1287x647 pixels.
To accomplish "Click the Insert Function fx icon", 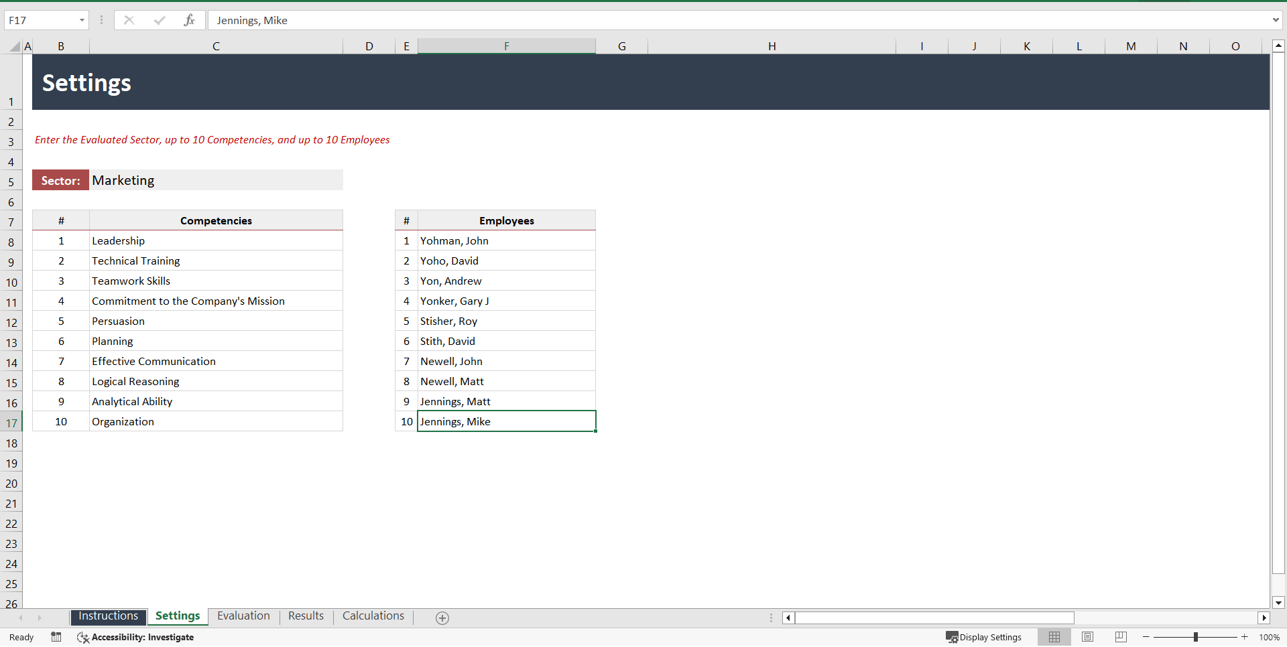I will click(x=189, y=20).
